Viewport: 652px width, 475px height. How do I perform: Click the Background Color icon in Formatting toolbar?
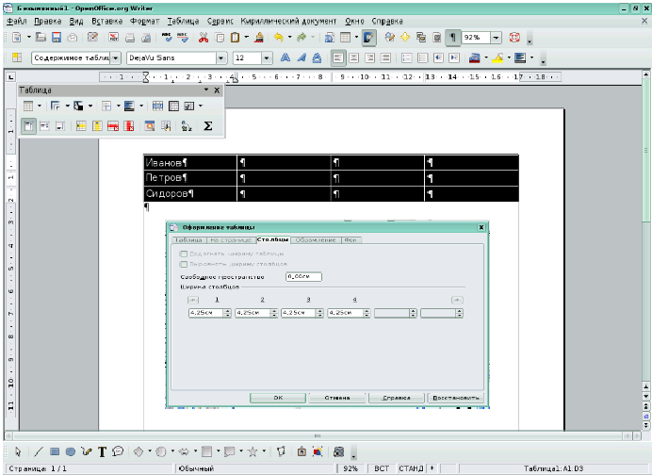pyautogui.click(x=520, y=57)
